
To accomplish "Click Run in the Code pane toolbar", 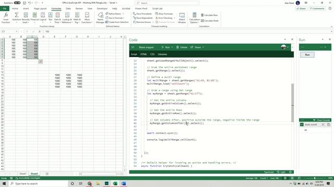I will click(166, 47).
